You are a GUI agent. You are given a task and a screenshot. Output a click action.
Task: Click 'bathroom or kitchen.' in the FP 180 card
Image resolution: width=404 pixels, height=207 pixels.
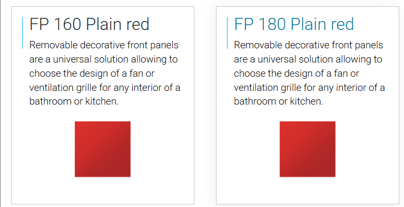[279, 101]
